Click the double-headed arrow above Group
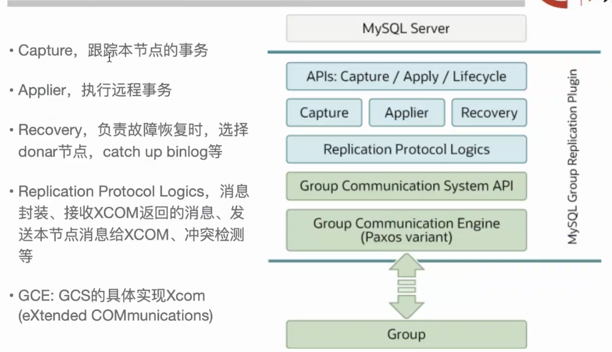 pyautogui.click(x=407, y=286)
